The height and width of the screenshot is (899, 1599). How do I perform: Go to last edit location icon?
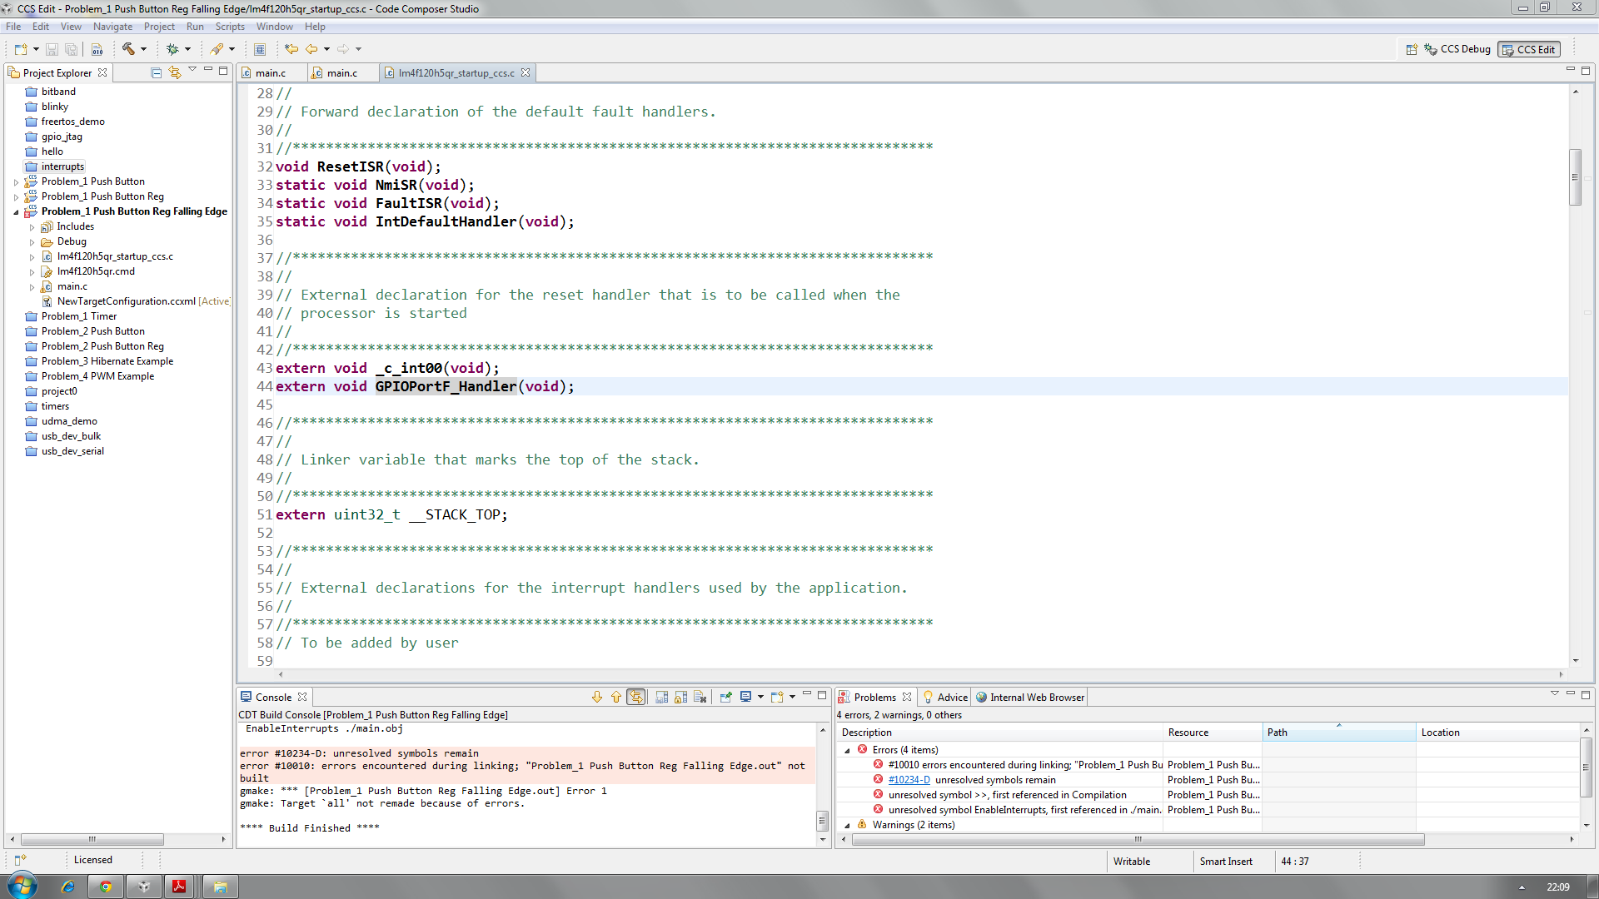pos(291,49)
